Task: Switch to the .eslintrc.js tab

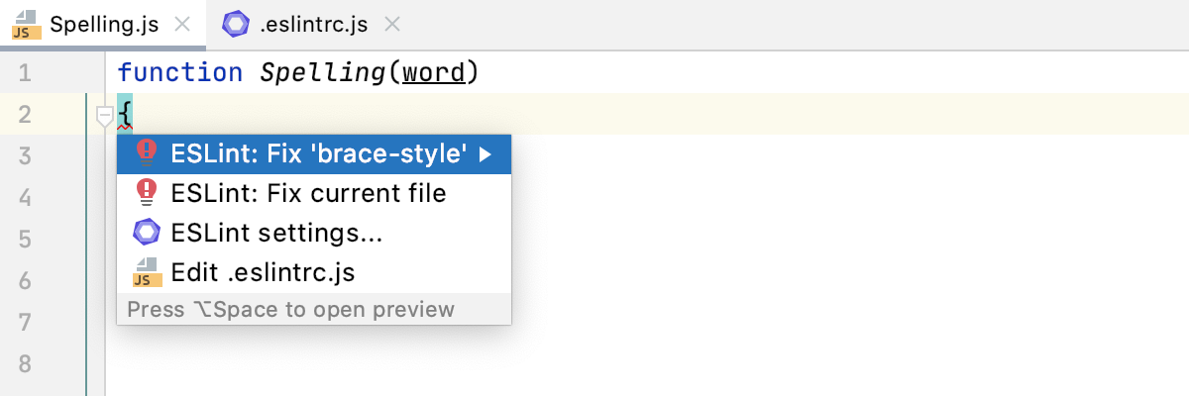Action: (313, 25)
